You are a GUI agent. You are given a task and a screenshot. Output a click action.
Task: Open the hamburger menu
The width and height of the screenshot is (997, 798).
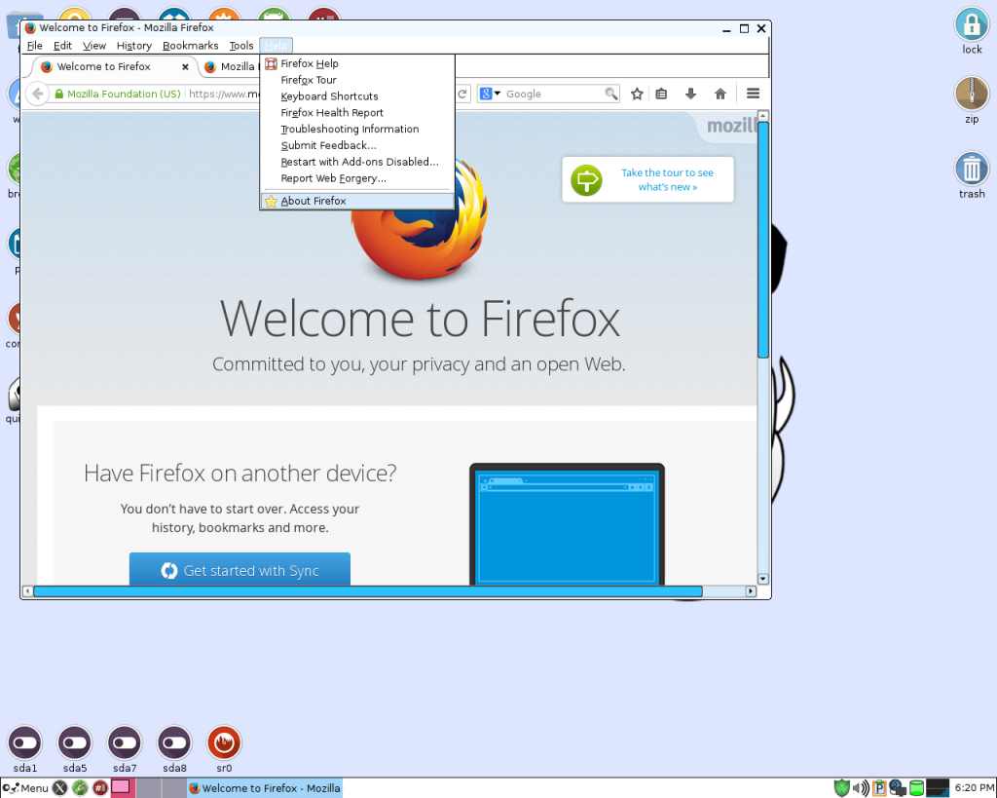(753, 95)
